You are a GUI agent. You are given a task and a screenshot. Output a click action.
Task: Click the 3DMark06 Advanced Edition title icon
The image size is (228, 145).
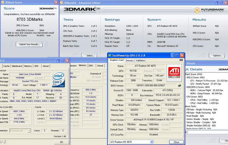coord(62,3)
